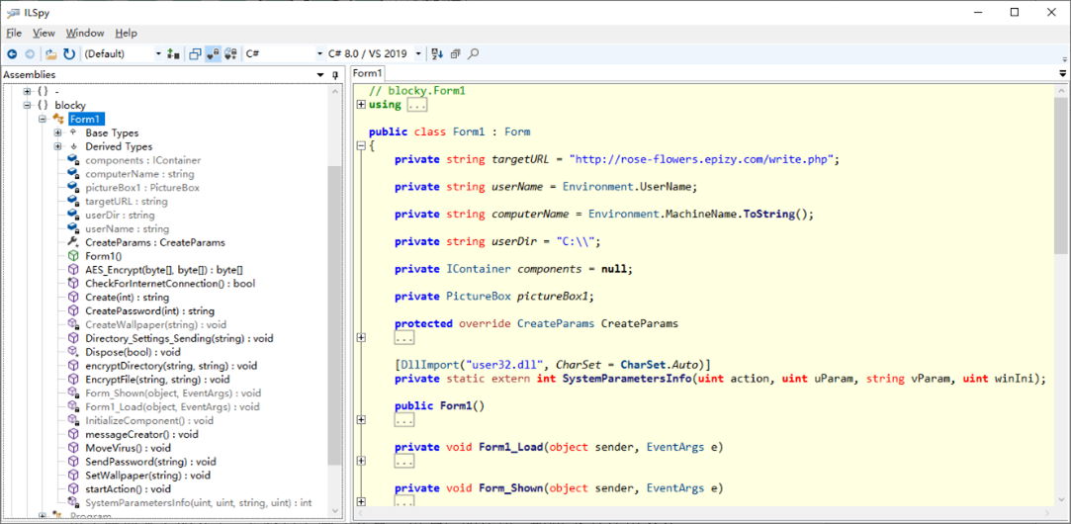Click the sort results A-Z icon
The image size is (1071, 524).
[438, 53]
